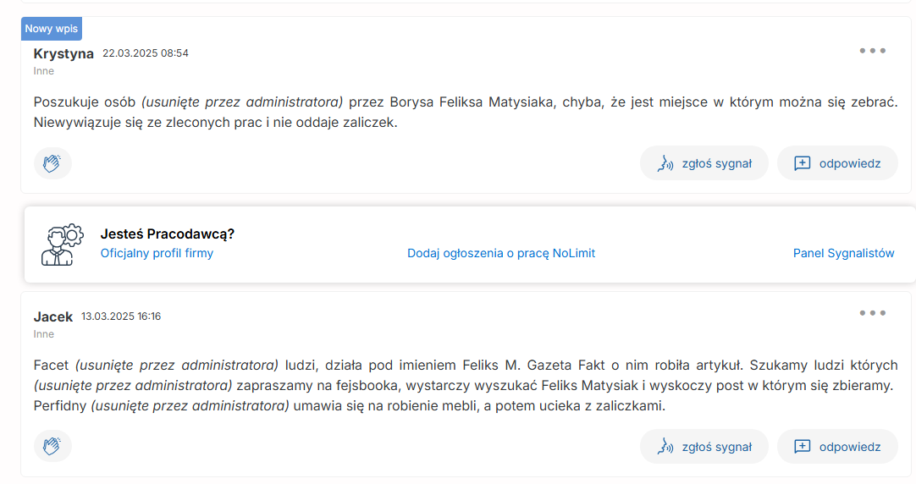This screenshot has width=916, height=484.
Task: Open 'Oficjalny profil firmy' link
Action: [x=157, y=253]
